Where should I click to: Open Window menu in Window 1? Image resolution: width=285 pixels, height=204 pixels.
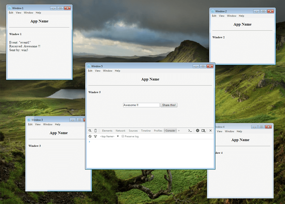tap(28, 13)
